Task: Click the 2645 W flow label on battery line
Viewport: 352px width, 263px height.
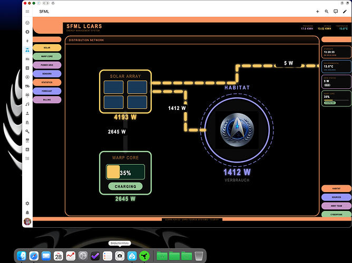Action: coord(117,131)
